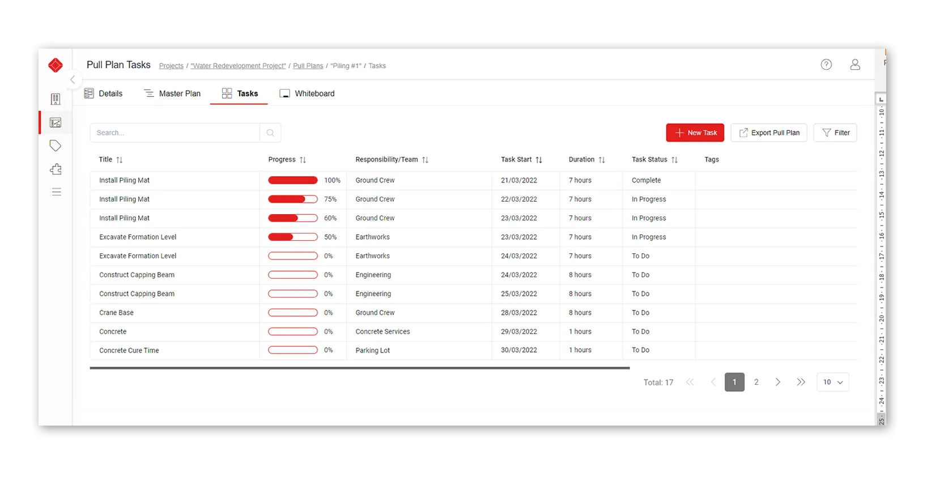Click the "Piling #1" breadcrumb text
The height and width of the screenshot is (493, 927).
pos(346,66)
